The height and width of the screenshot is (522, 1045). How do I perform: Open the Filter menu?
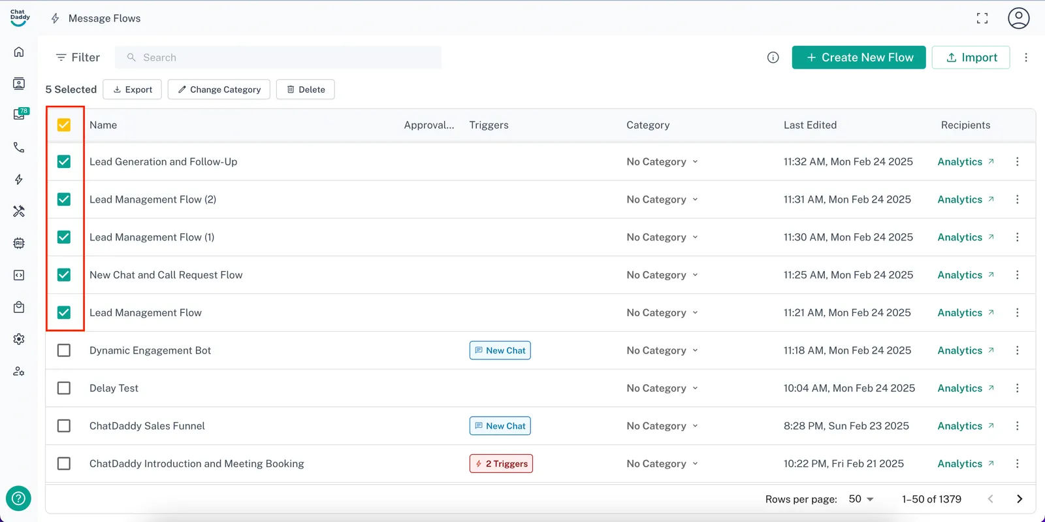[78, 57]
